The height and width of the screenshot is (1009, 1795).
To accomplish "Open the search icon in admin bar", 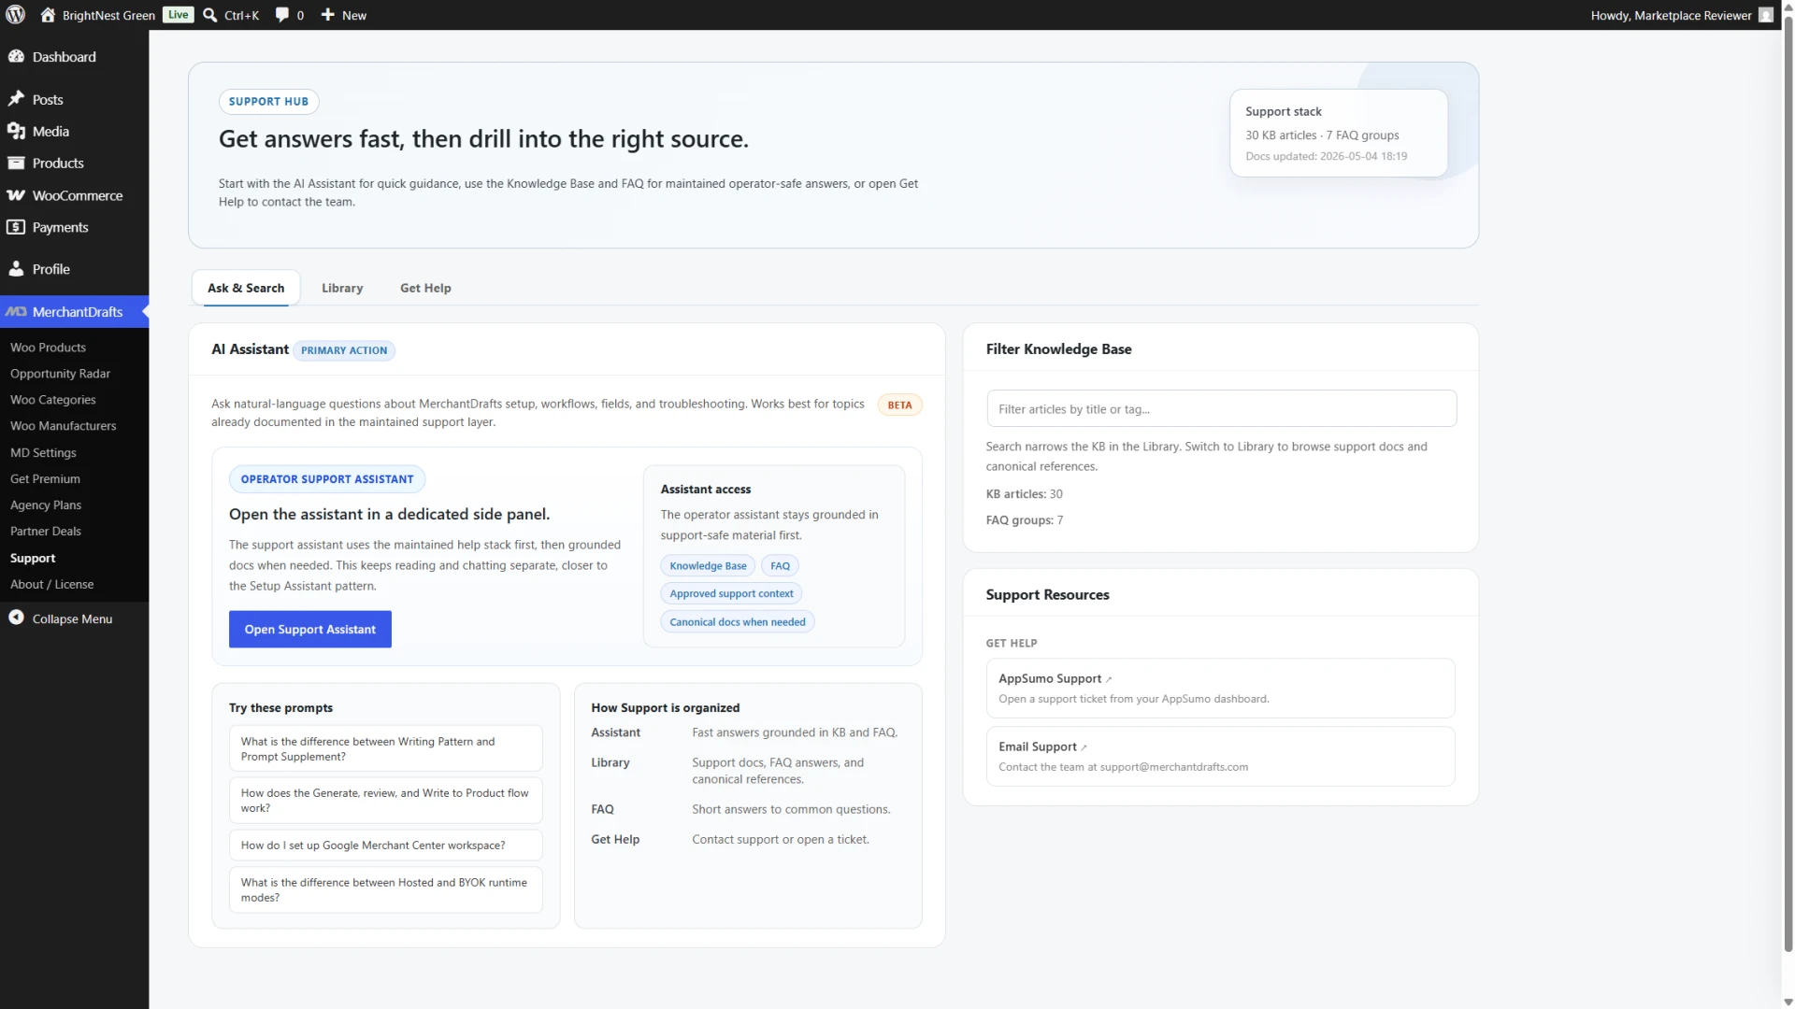I will point(210,15).
